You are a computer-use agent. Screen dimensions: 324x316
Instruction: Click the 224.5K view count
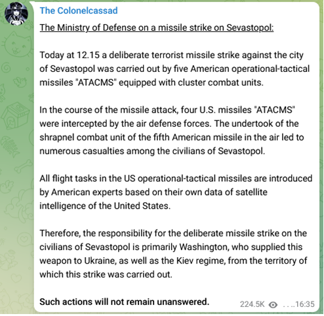(x=252, y=304)
